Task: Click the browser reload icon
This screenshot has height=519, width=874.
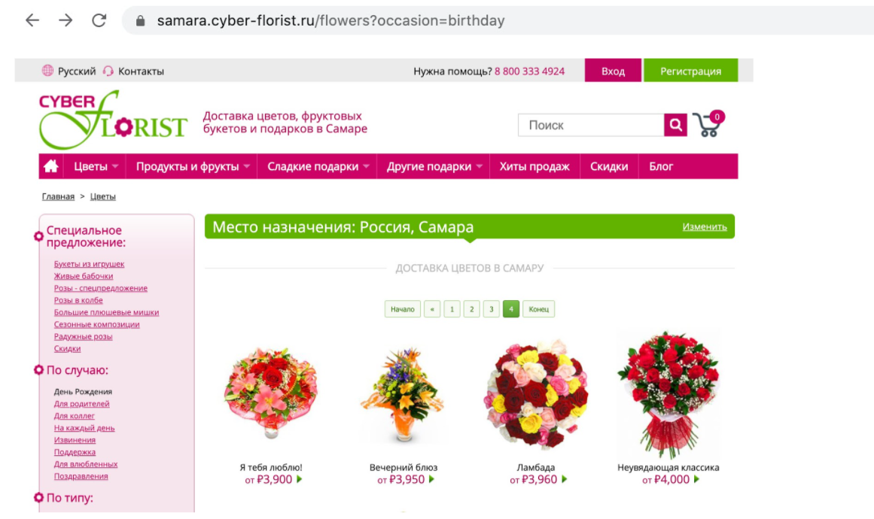Action: click(99, 21)
